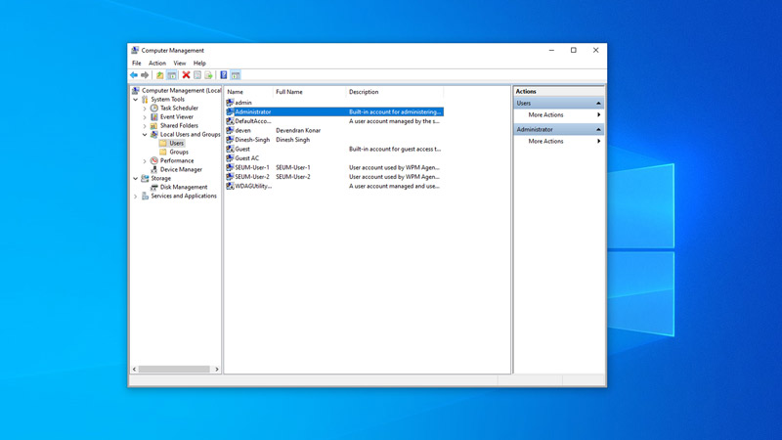The width and height of the screenshot is (782, 440).
Task: Click the Devendran Konar full name cell
Action: [x=298, y=130]
